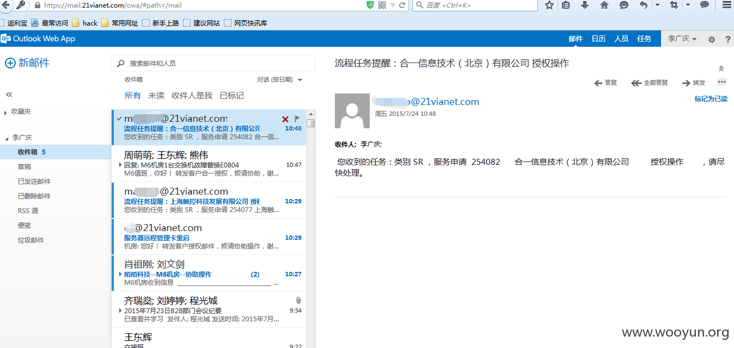Click the smiley chat icon in browser toolbar

point(624,5)
